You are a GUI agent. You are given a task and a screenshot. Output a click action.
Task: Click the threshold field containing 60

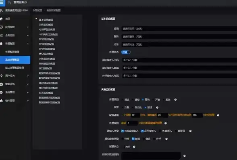point(135,115)
